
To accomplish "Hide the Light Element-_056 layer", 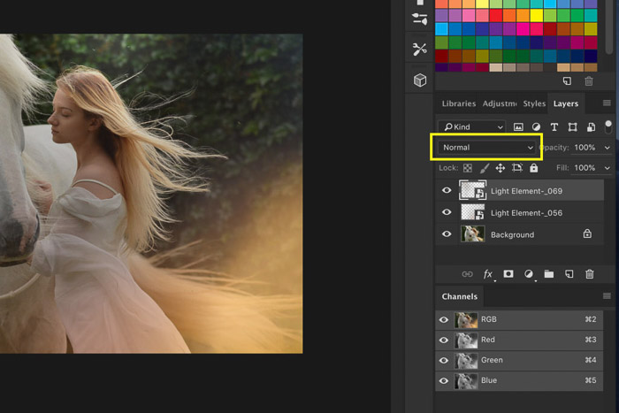I will click(447, 212).
